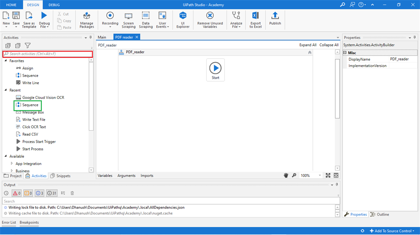Image resolution: width=420 pixels, height=235 pixels.
Task: Click Fit to Screen icon
Action: (x=328, y=175)
